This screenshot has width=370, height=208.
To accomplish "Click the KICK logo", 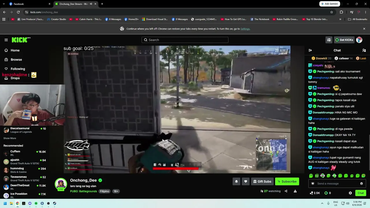I will pyautogui.click(x=21, y=40).
